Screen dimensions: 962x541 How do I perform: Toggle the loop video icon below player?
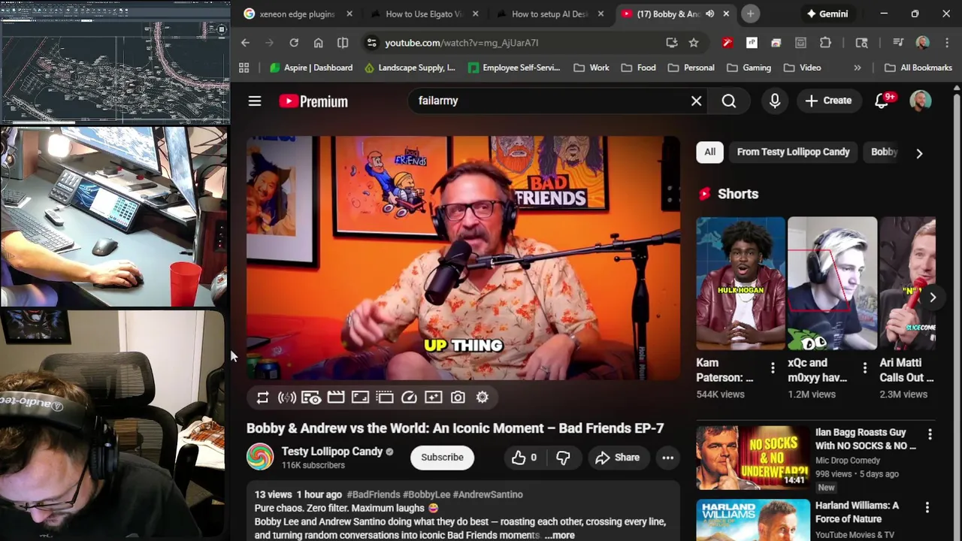point(262,397)
